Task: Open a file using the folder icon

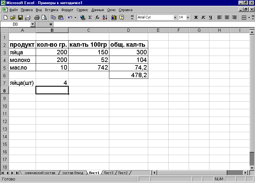Action: 13,17
